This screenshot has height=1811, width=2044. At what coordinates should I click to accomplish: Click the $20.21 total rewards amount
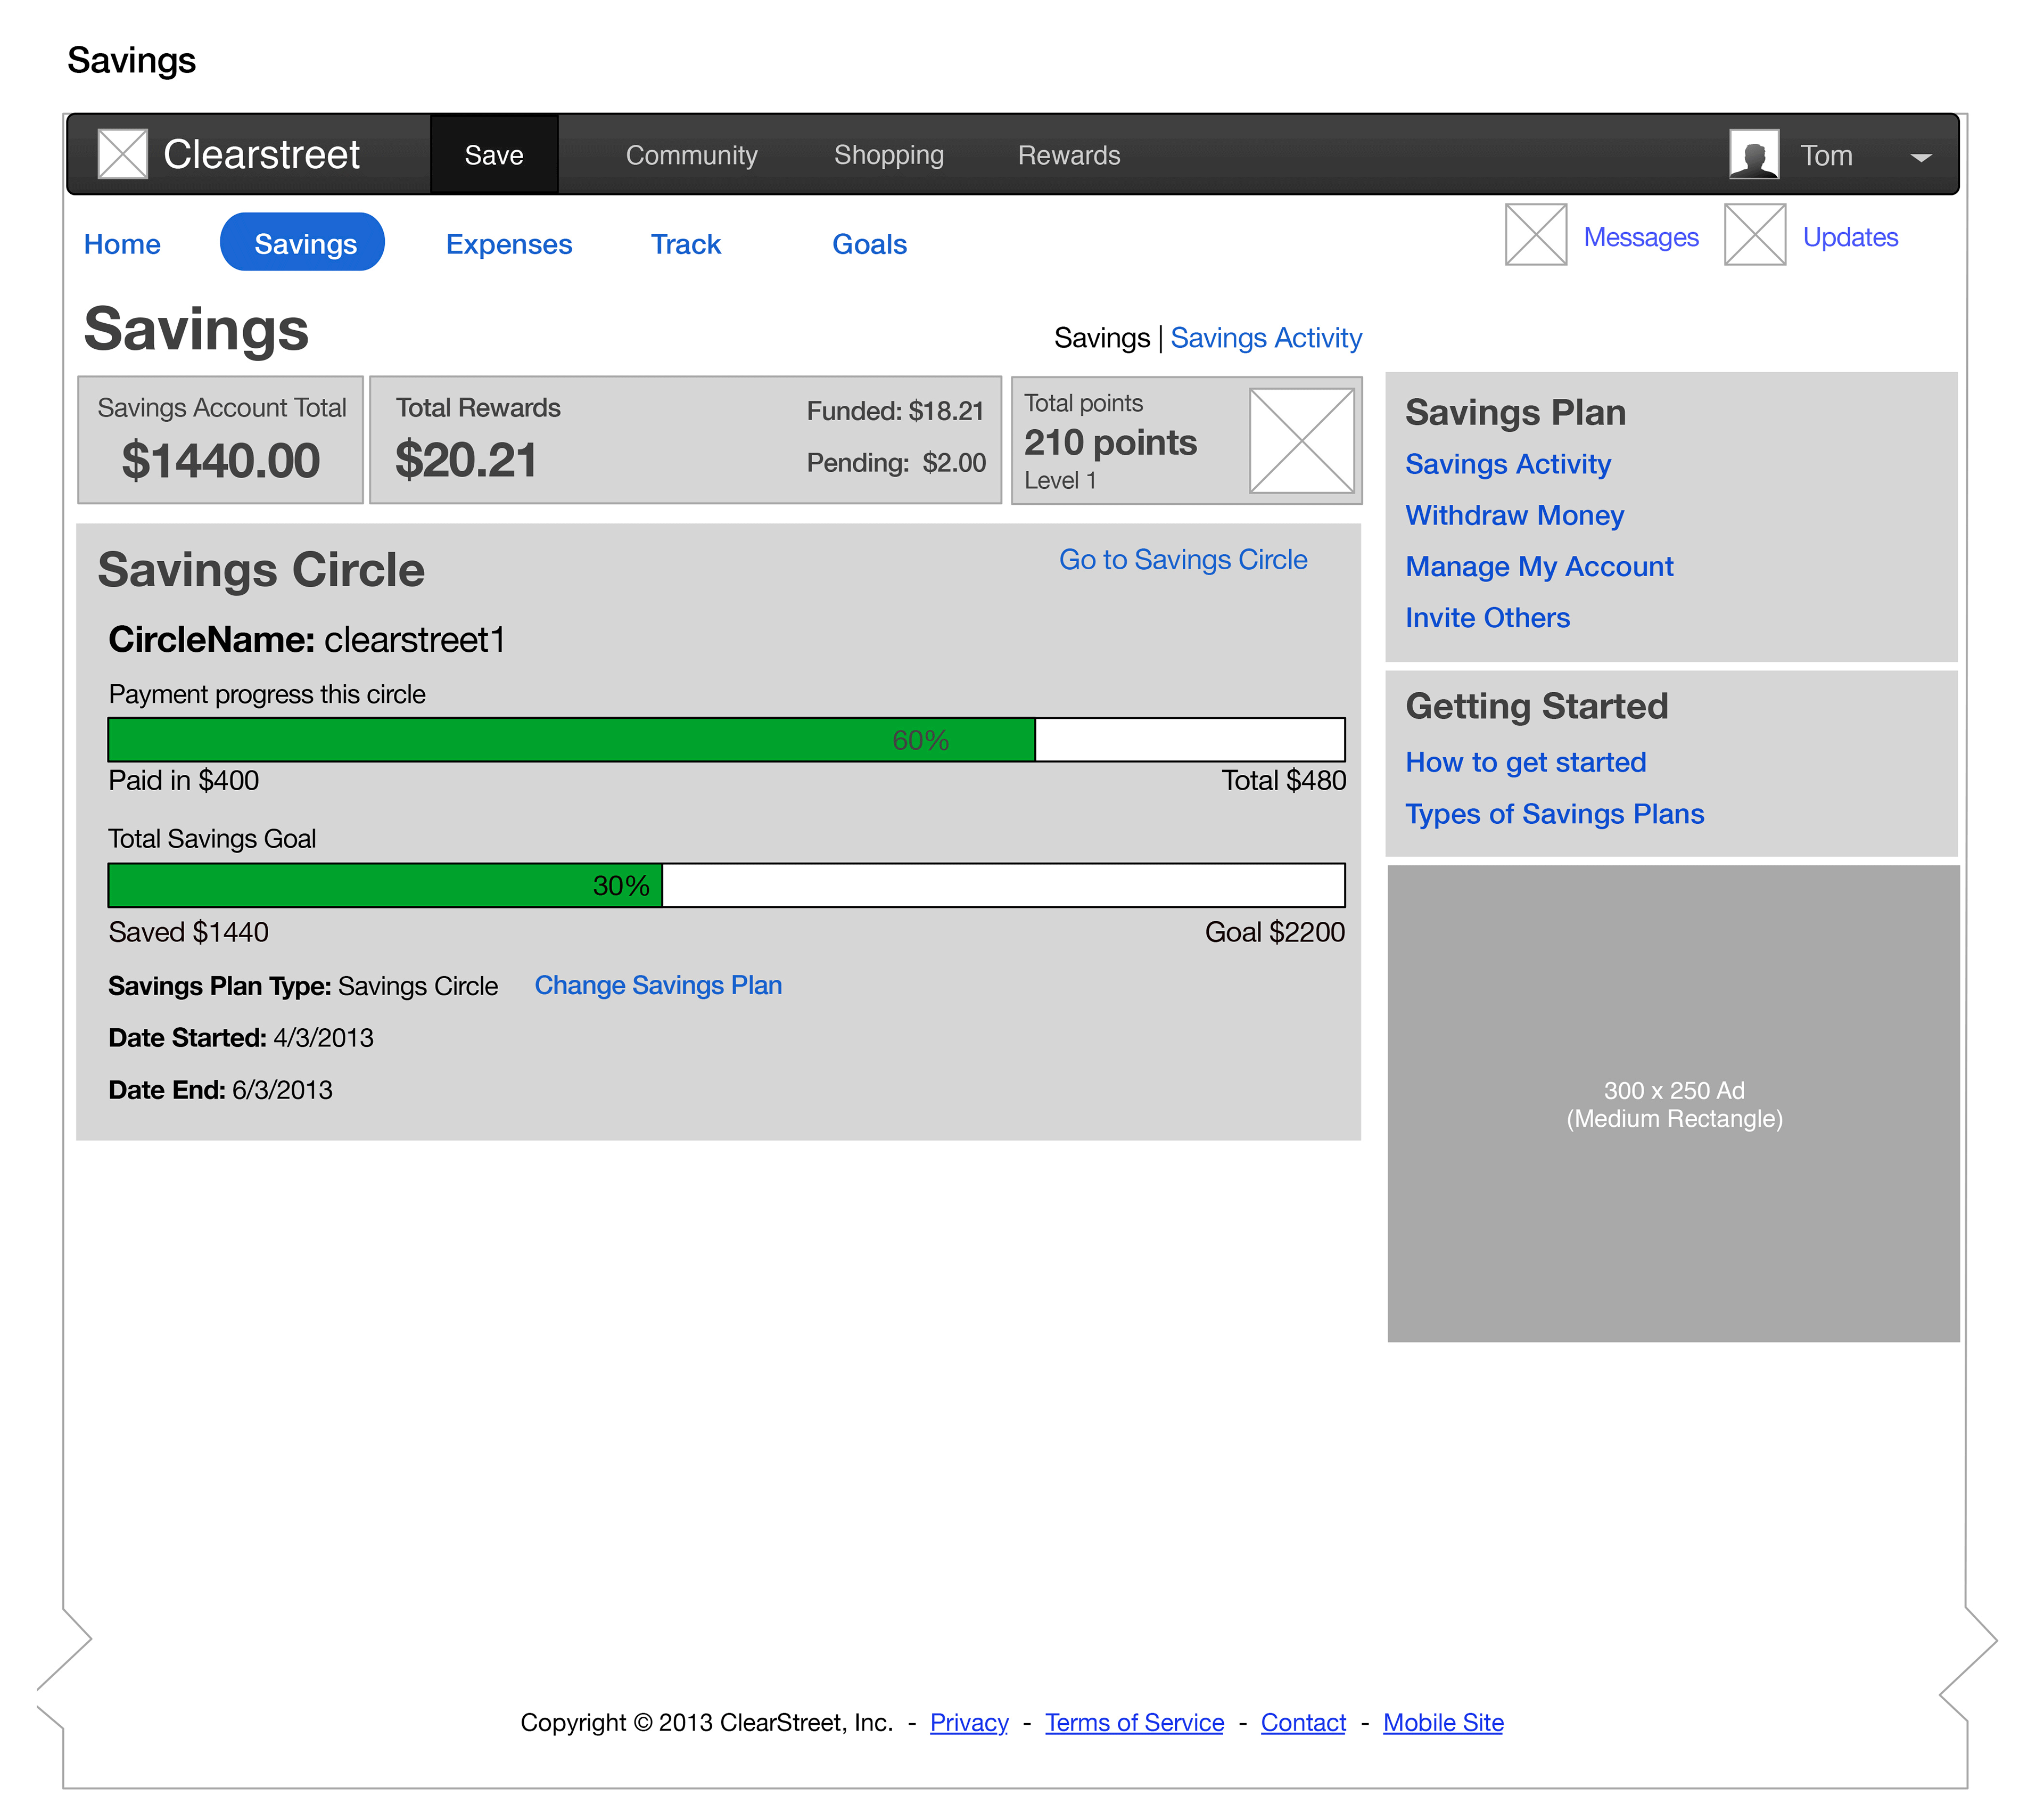[x=466, y=460]
